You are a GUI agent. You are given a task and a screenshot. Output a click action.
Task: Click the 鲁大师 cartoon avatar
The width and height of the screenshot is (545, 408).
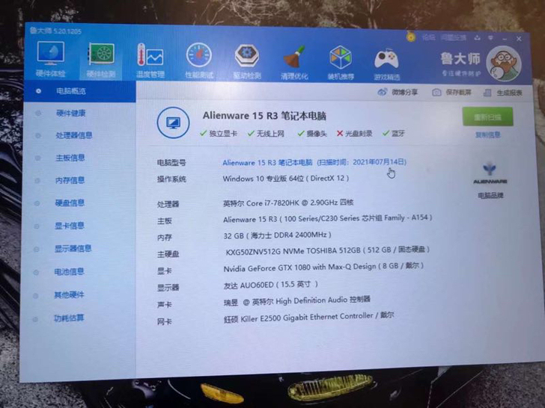(x=504, y=64)
